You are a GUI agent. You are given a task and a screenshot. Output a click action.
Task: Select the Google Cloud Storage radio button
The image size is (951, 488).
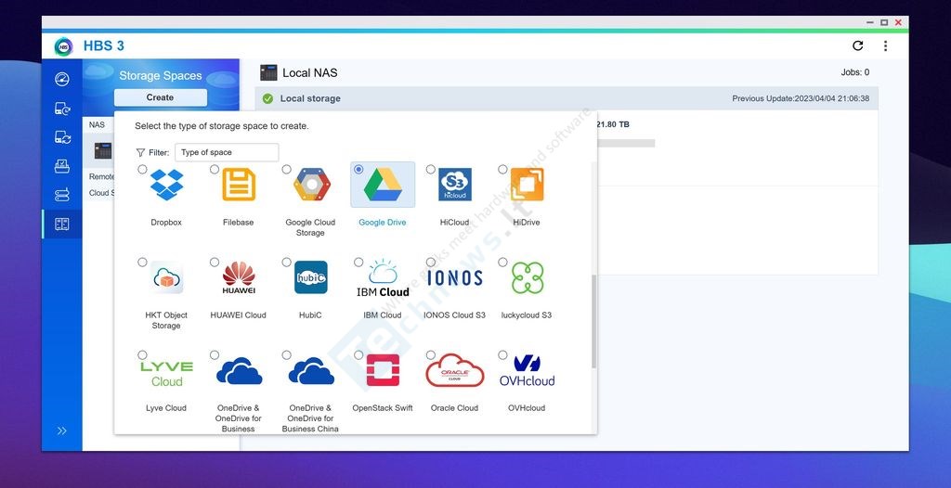[x=286, y=169]
